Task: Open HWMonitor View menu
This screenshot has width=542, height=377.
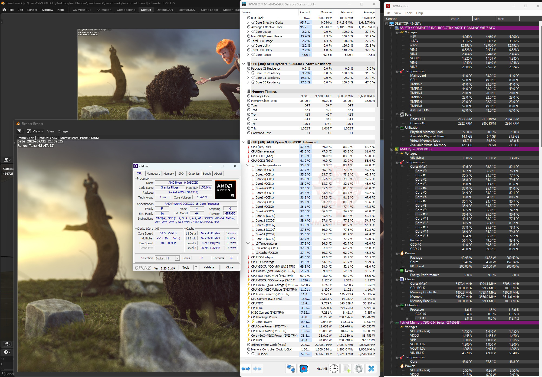Action: [398, 13]
